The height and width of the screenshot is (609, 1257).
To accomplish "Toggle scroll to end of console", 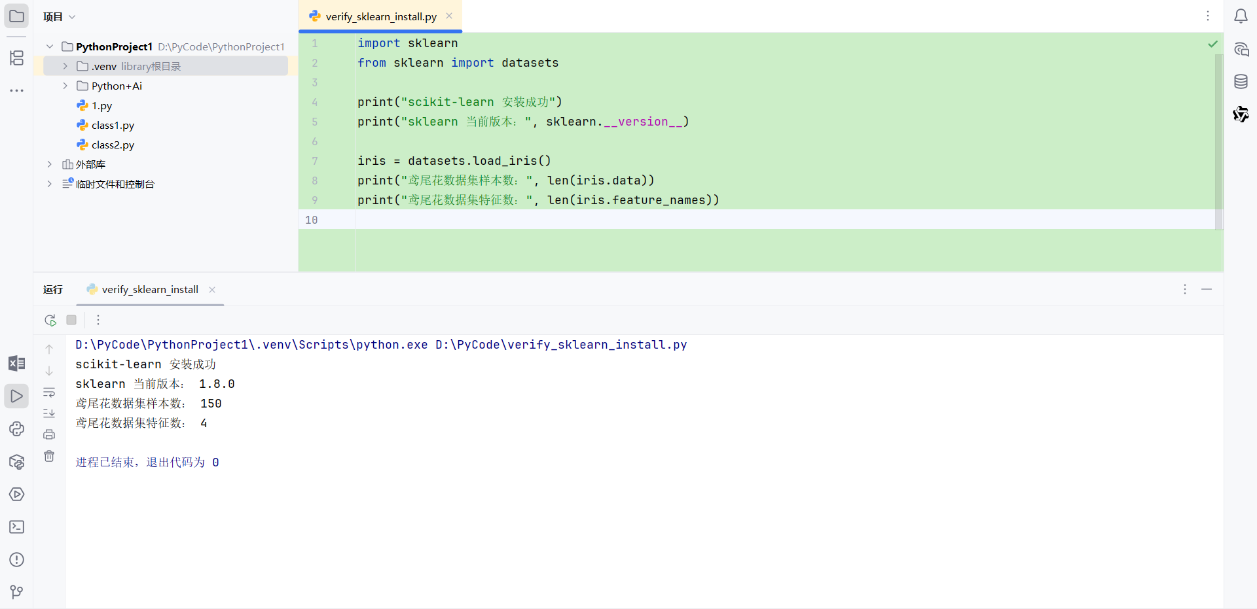I will [x=49, y=413].
